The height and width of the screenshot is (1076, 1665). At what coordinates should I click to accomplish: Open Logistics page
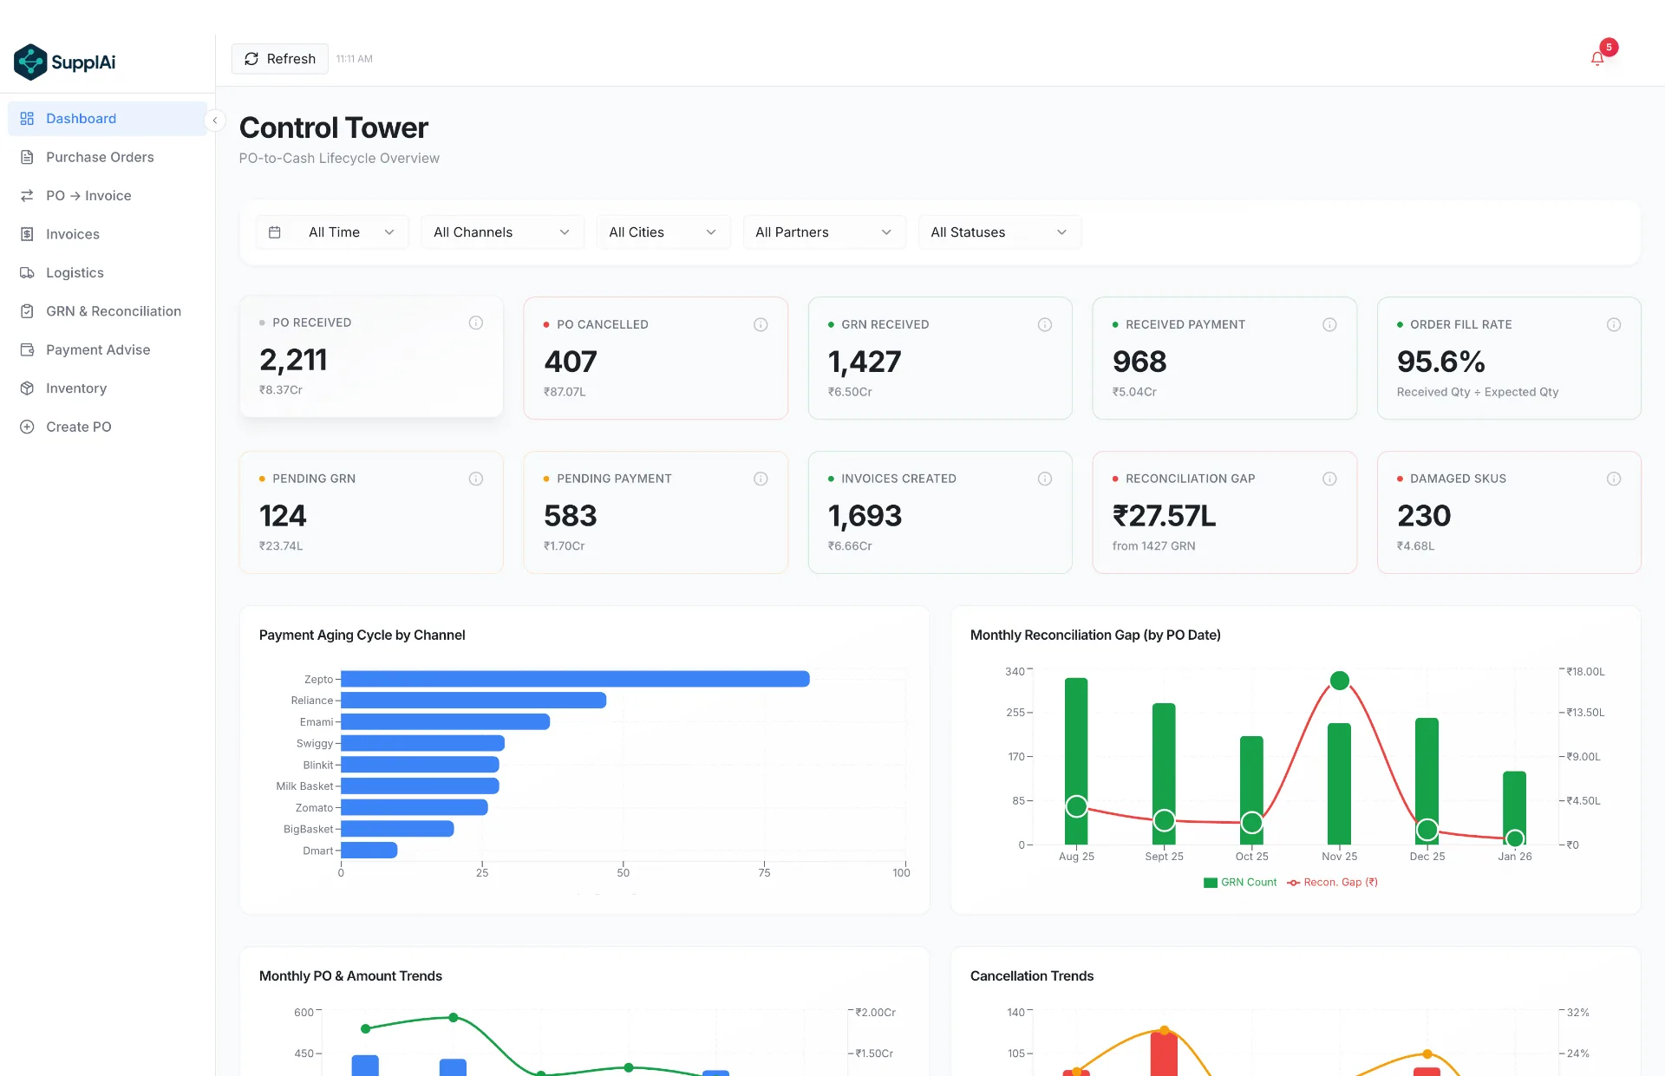[x=108, y=272]
